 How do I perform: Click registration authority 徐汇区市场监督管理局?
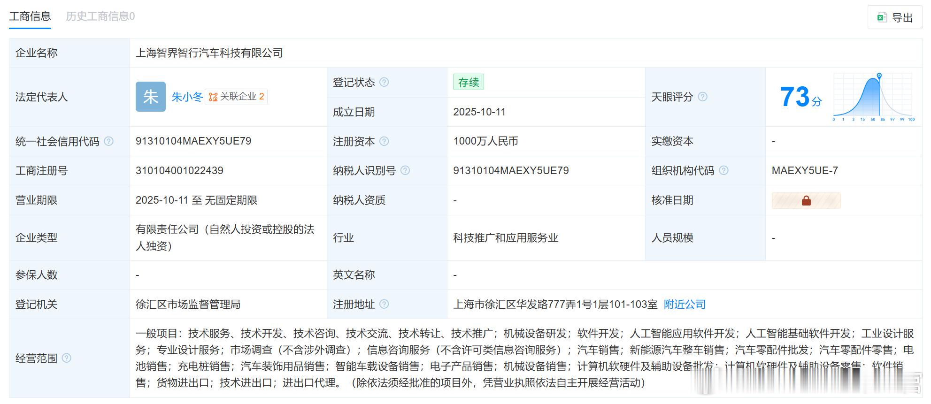(x=188, y=304)
